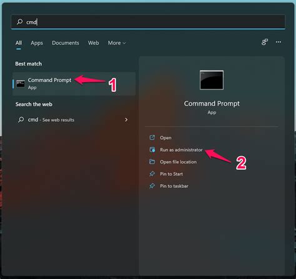The image size is (296, 279).
Task: Click the Open action icon
Action: 152,137
